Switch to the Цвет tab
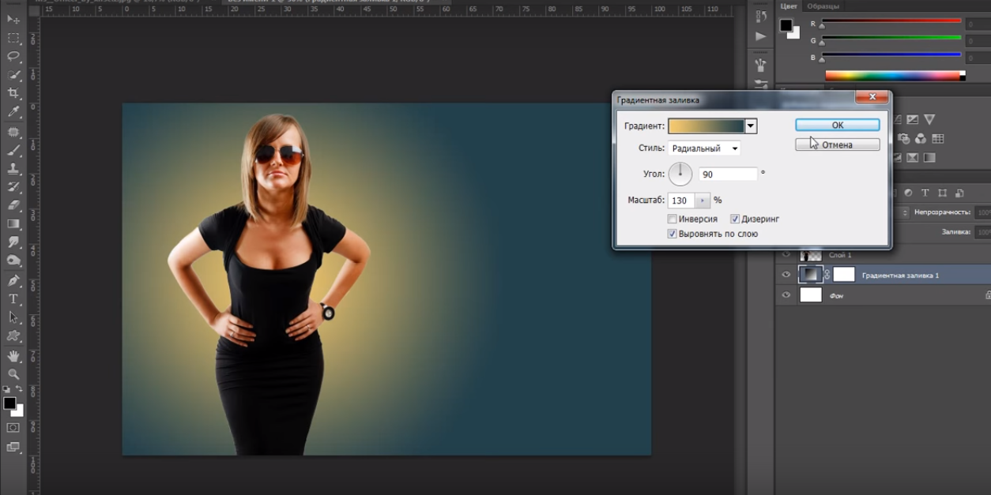Screen dimensions: 991x495 pyautogui.click(x=789, y=6)
